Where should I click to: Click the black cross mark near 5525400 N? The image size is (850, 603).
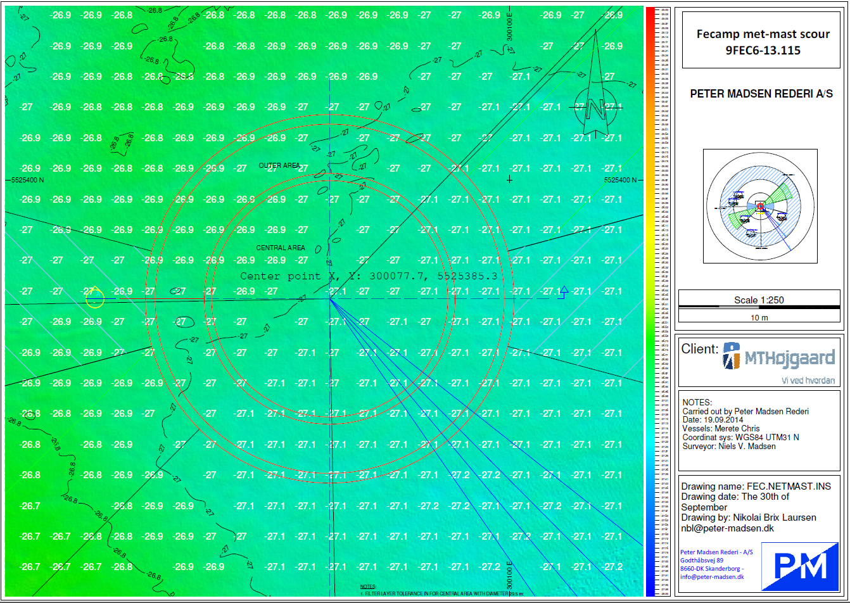pyautogui.click(x=510, y=180)
